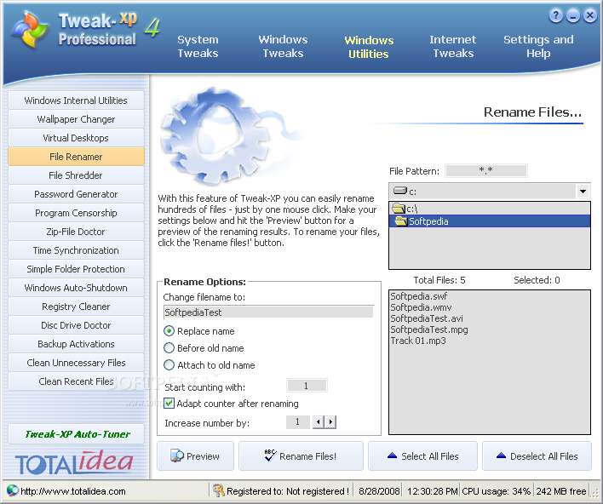Toggle Adapt counter after renaming checkbox

tap(169, 403)
